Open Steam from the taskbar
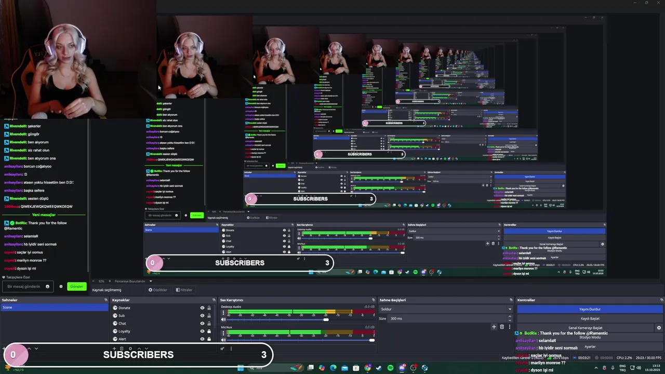665x374 pixels. click(379, 368)
